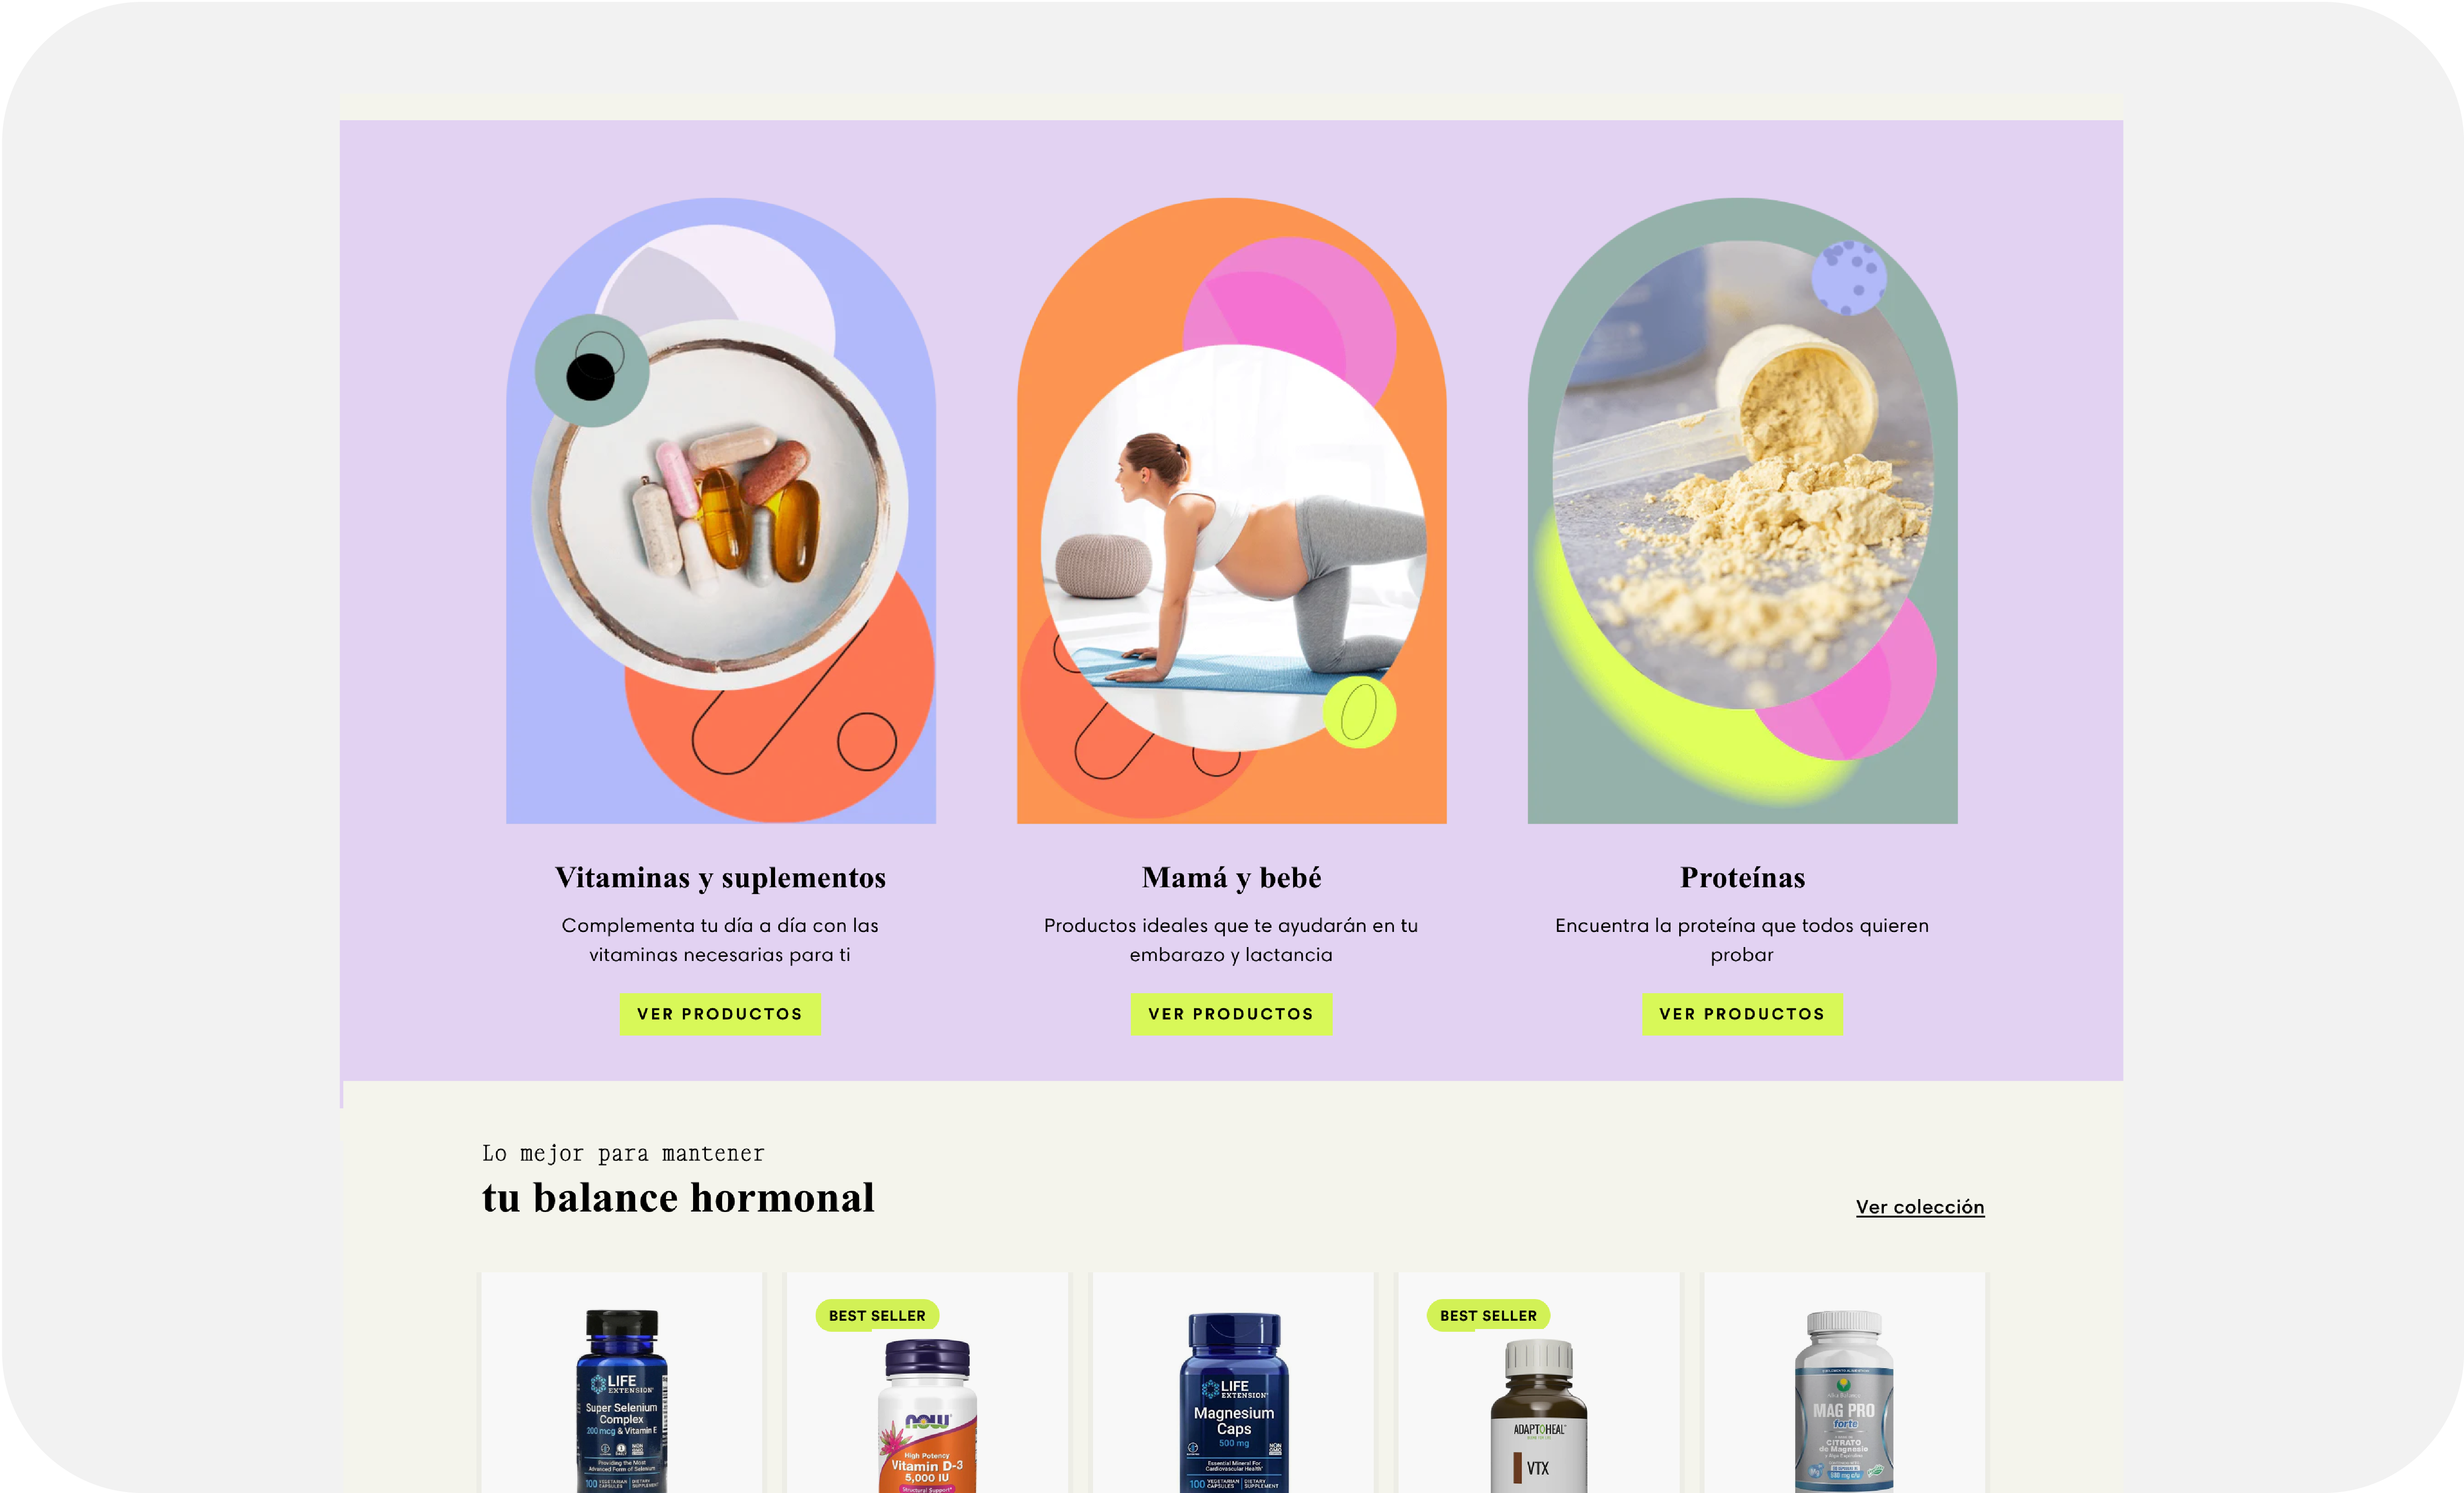Open Life Extension Super Selenium Complex product
2464x1493 pixels.
(x=621, y=1399)
